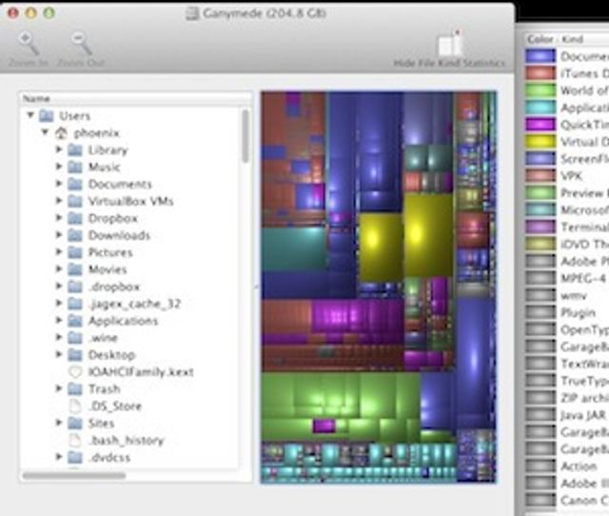Click Hide File Kind Statistics toolbar icon
The height and width of the screenshot is (516, 609).
(450, 44)
